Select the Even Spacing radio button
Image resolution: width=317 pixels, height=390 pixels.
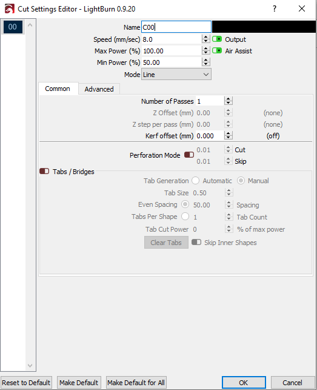pos(185,204)
